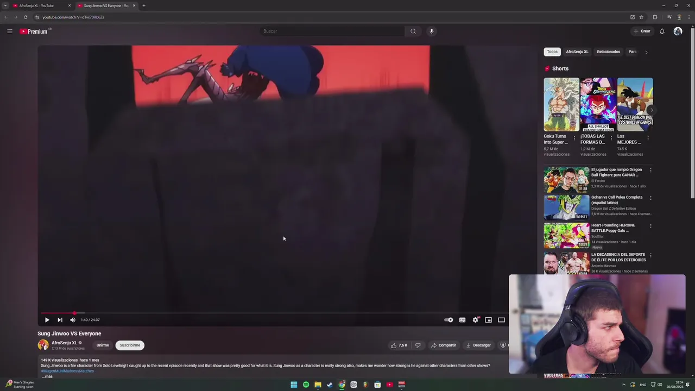The image size is (695, 391).
Task: Start voice search with microphone
Action: pos(432,31)
